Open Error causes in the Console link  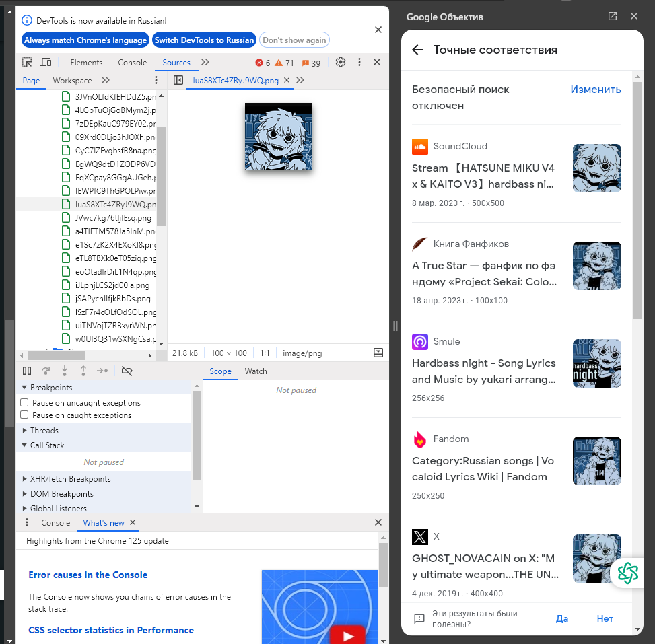coord(88,575)
